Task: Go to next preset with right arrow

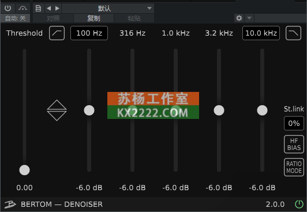Action: coord(57,9)
